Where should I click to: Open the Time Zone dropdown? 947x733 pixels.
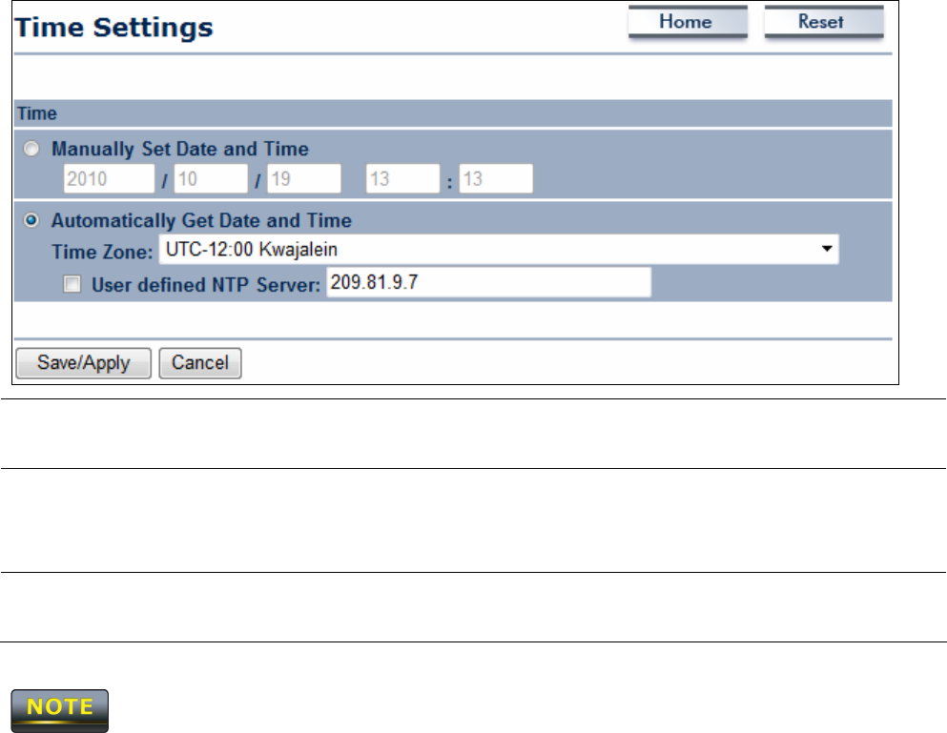[499, 250]
